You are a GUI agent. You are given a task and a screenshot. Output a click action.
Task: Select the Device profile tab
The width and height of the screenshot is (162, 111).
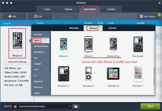[93, 28]
